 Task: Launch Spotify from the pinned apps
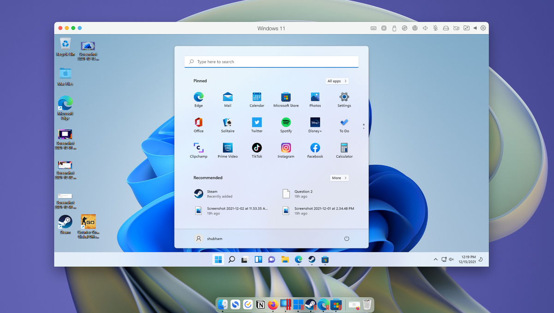coord(286,121)
